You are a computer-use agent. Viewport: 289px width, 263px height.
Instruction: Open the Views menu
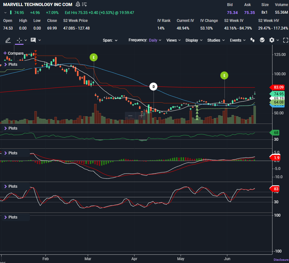pos(174,40)
